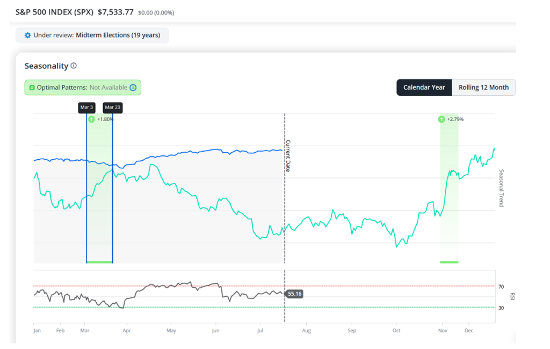This screenshot has width=550, height=349.
Task: Click the 55.16 RSI value tag
Action: tap(294, 294)
